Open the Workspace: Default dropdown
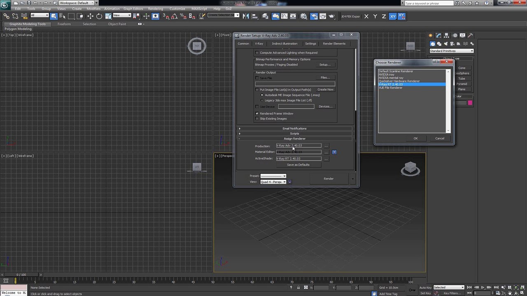 (77, 3)
